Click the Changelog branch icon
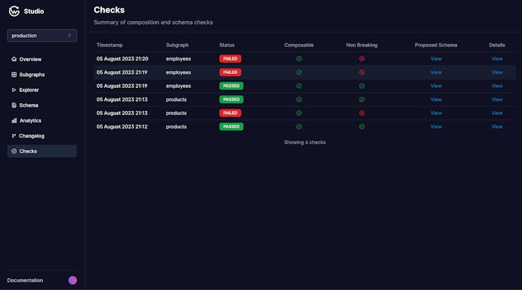The image size is (522, 290). (14, 136)
